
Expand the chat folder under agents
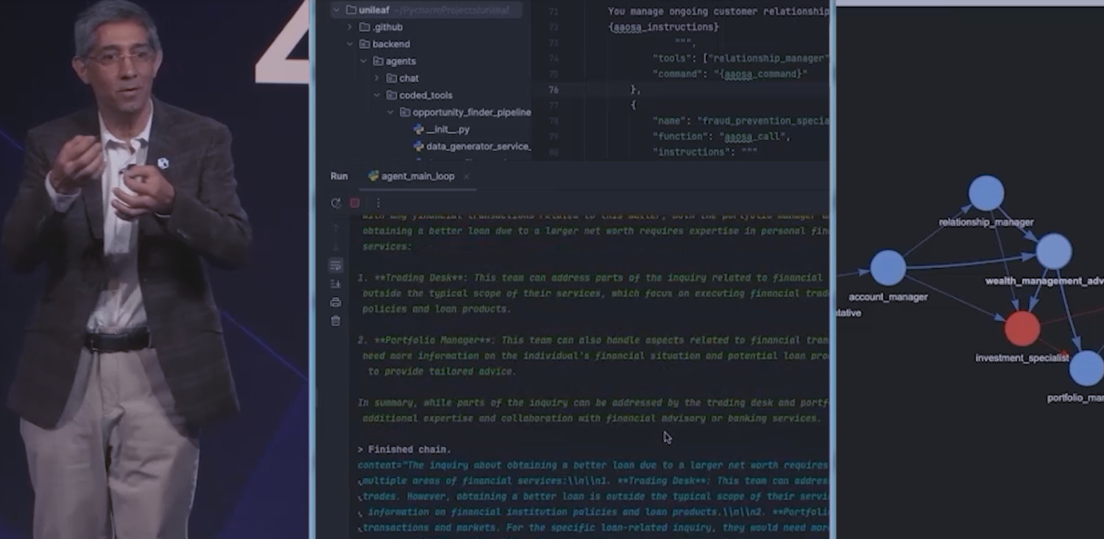[375, 77]
